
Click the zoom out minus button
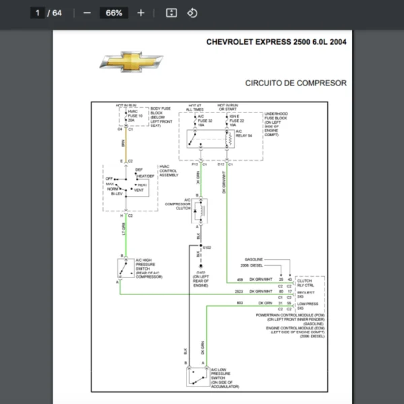pos(87,13)
